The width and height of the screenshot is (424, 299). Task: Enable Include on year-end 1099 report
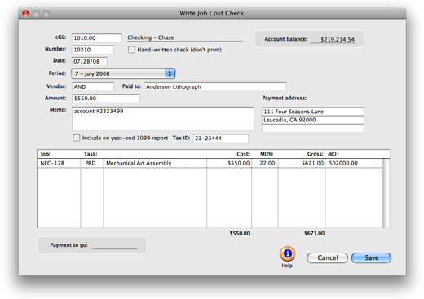coord(77,138)
